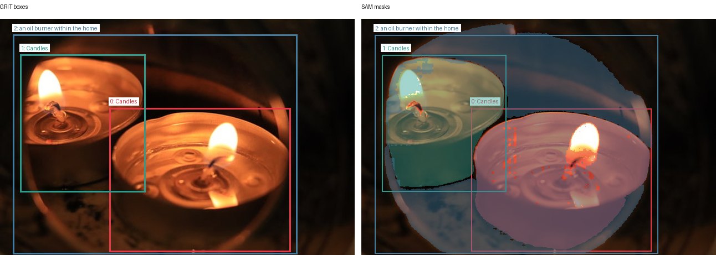Select "2: an oil burner within the home" label in GRIT boxes panel
Screen dimensions: 716x255
tap(56, 28)
